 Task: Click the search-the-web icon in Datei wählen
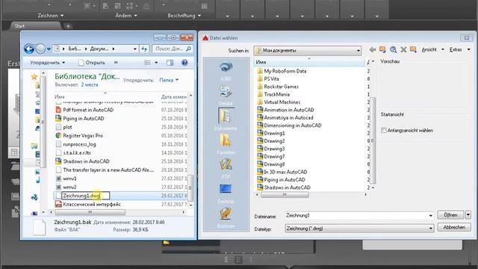click(394, 49)
